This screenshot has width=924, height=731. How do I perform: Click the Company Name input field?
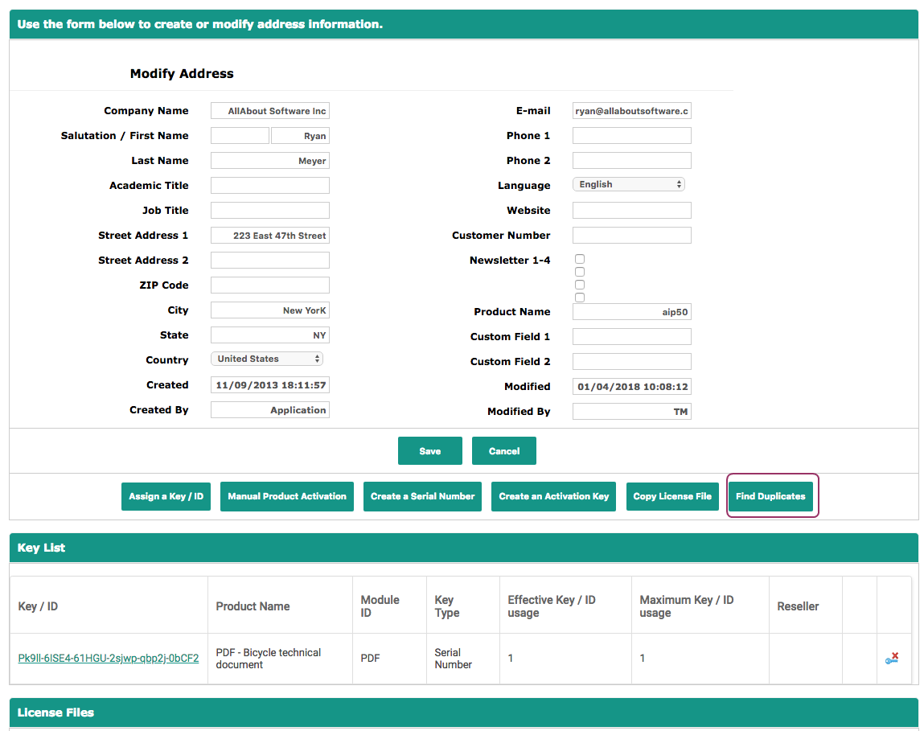coord(269,111)
